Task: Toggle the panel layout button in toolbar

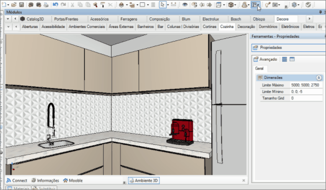Action: click(254, 5)
